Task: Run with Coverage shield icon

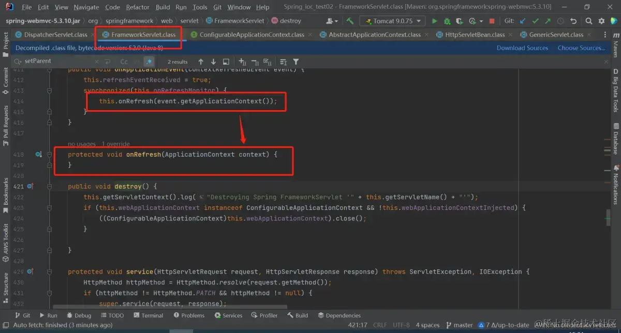Action: pyautogui.click(x=460, y=21)
